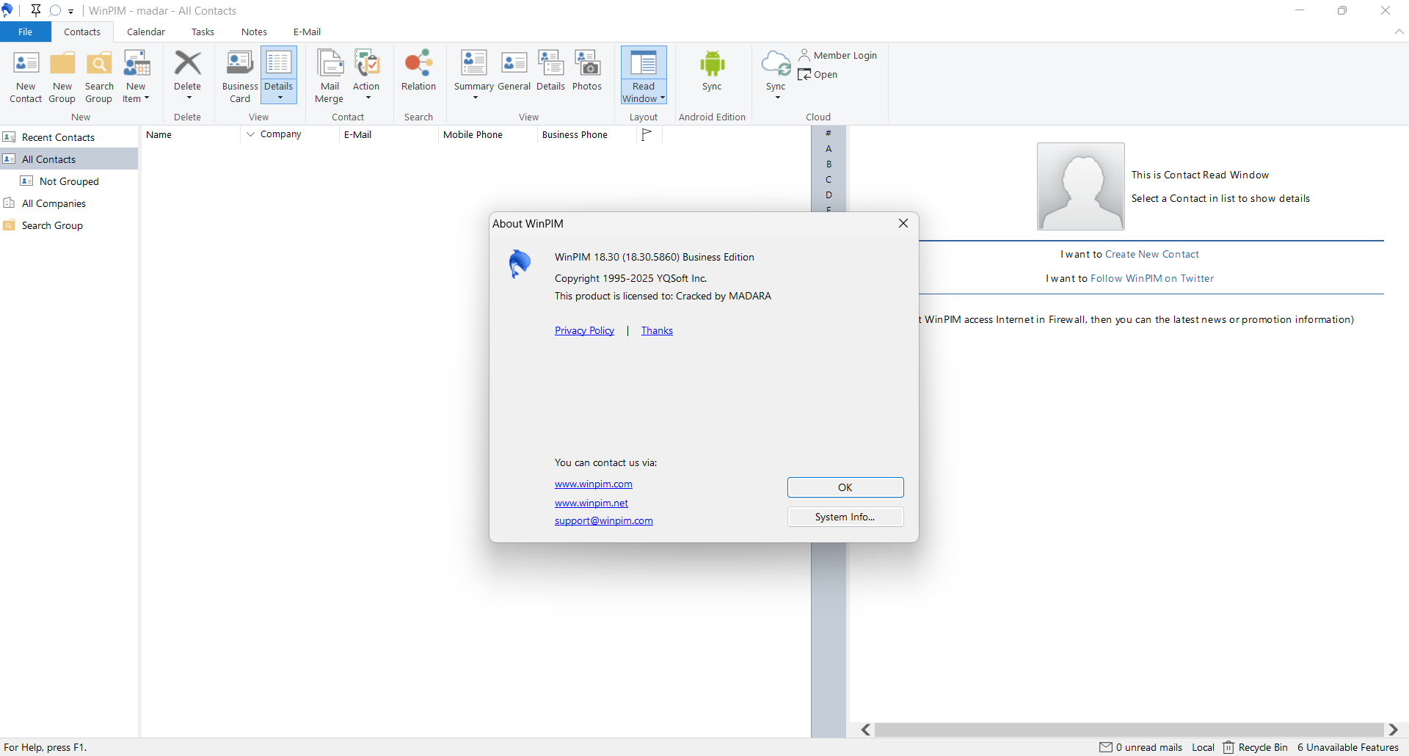
Task: Open the Mail Merge tool
Action: click(x=330, y=77)
